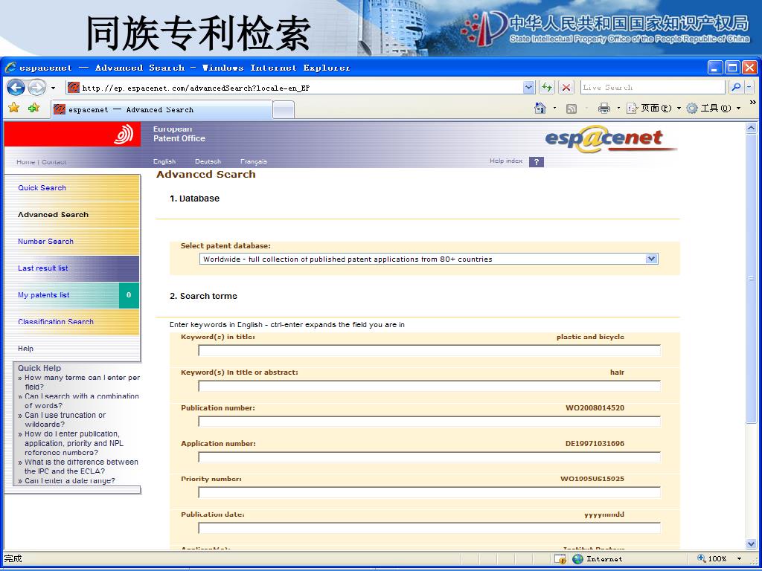The image size is (762, 571).
Task: Switch language to Français
Action: tap(254, 161)
